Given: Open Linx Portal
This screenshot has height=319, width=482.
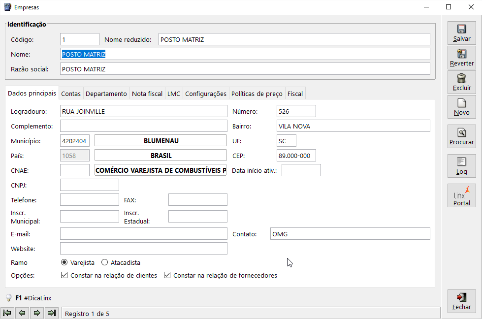Looking at the screenshot, I should point(461,195).
